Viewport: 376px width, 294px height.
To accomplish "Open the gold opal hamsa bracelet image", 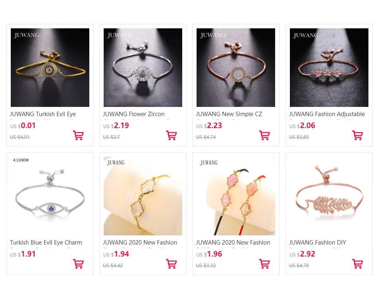I will pos(143,196).
